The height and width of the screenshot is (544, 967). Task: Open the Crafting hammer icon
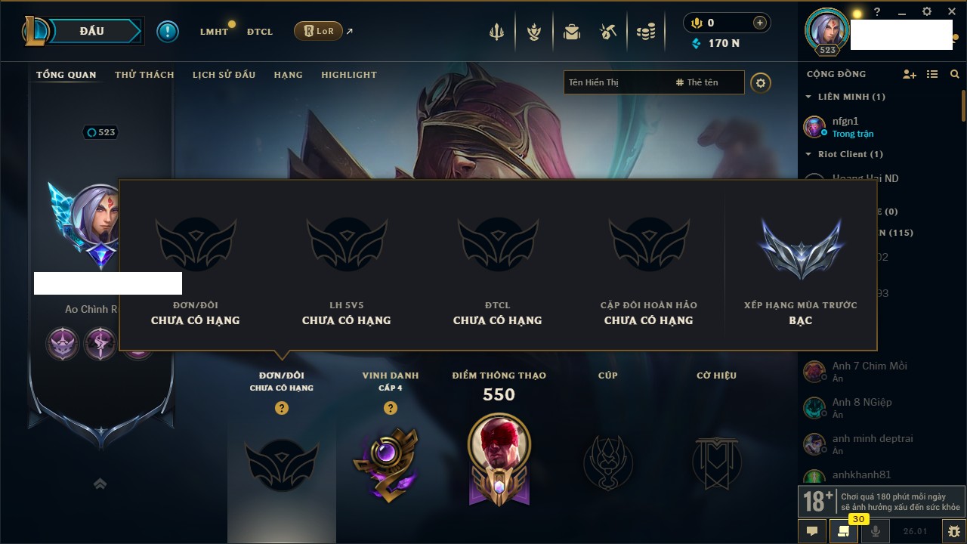pyautogui.click(x=608, y=32)
